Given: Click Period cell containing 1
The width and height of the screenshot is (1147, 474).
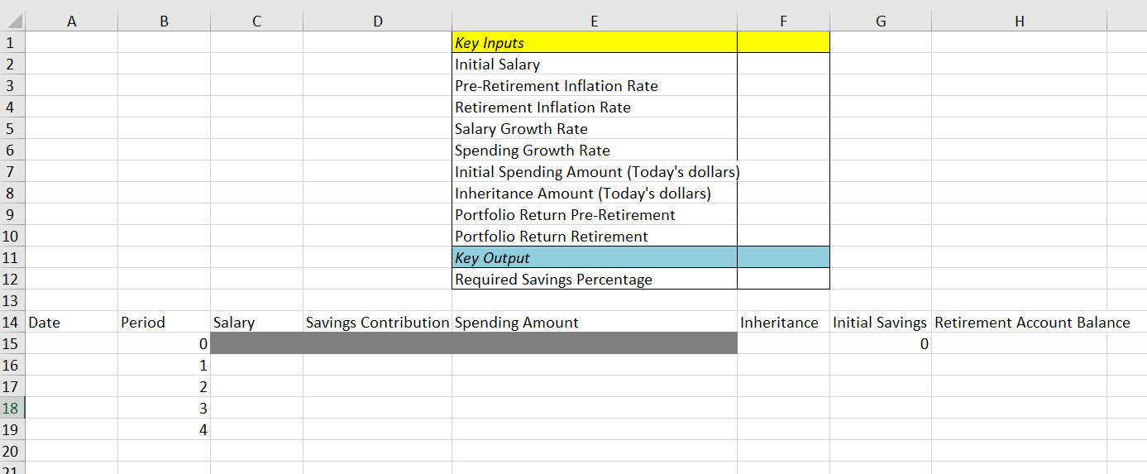Looking at the screenshot, I should 165,366.
